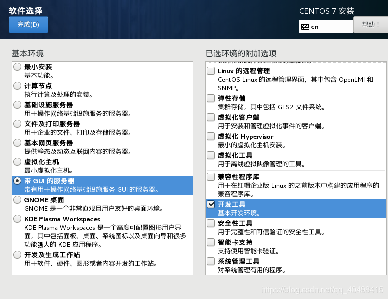Click the 基本环境 section heading

click(28, 53)
